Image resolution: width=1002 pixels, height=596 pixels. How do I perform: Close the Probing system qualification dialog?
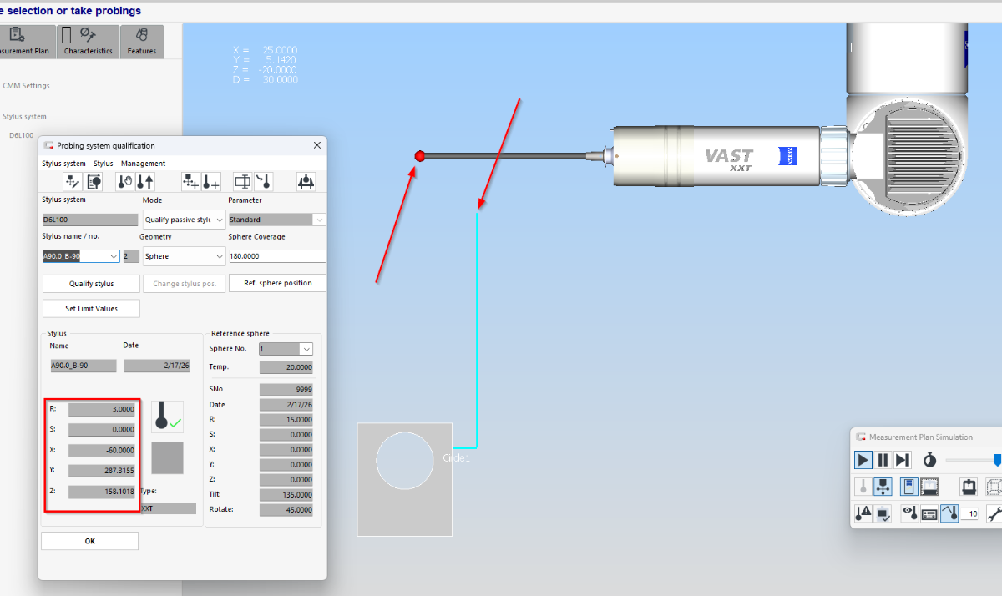[317, 145]
